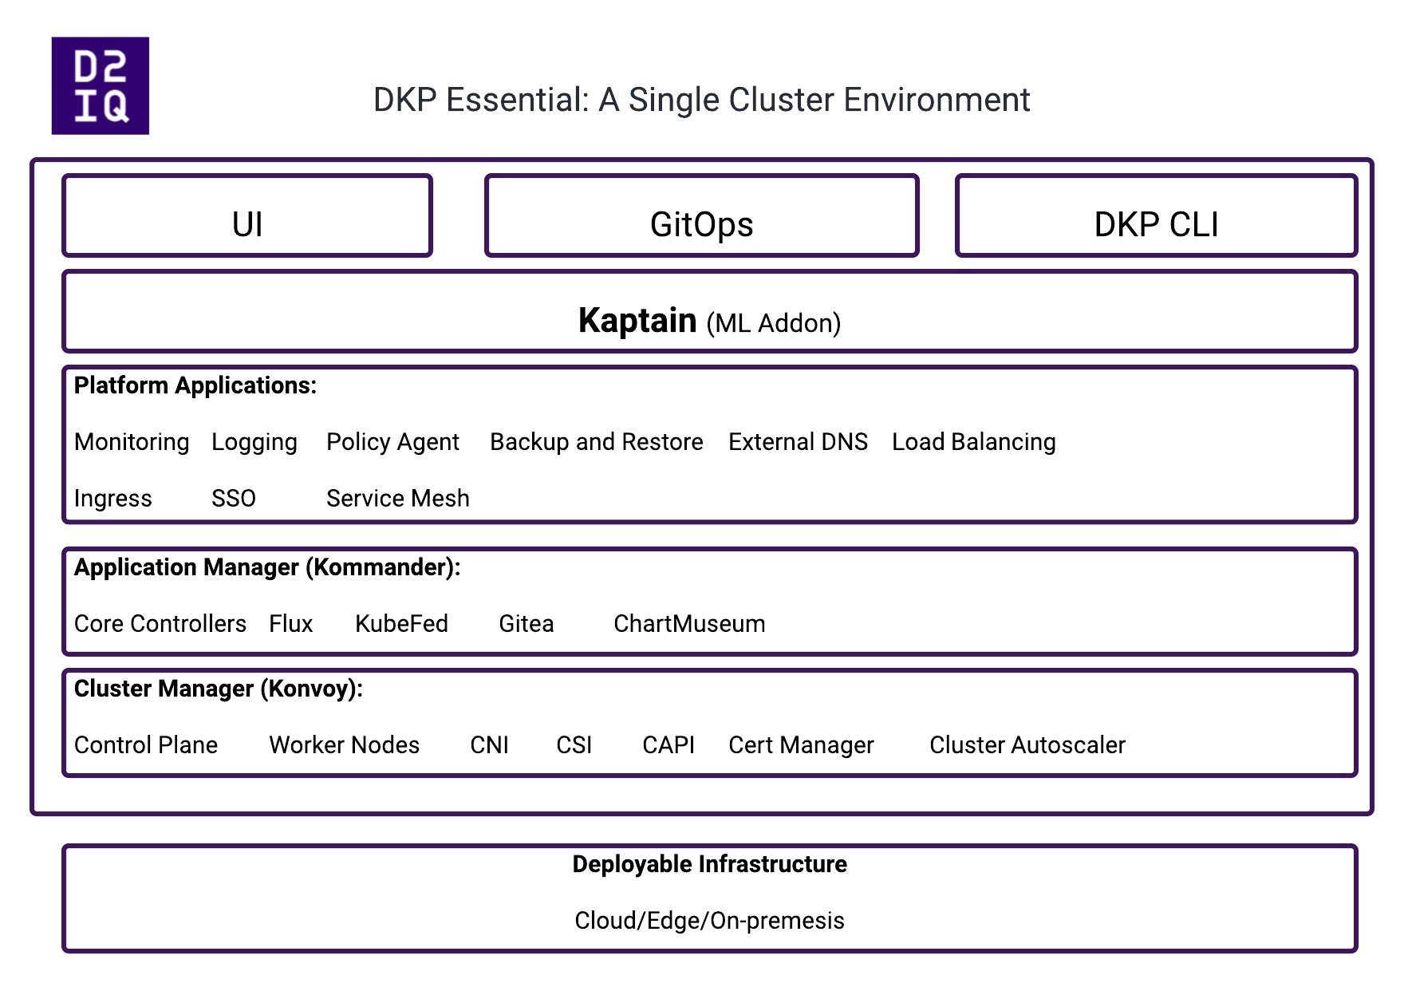Click the D2iQ logo
The width and height of the screenshot is (1404, 983).
tap(101, 85)
